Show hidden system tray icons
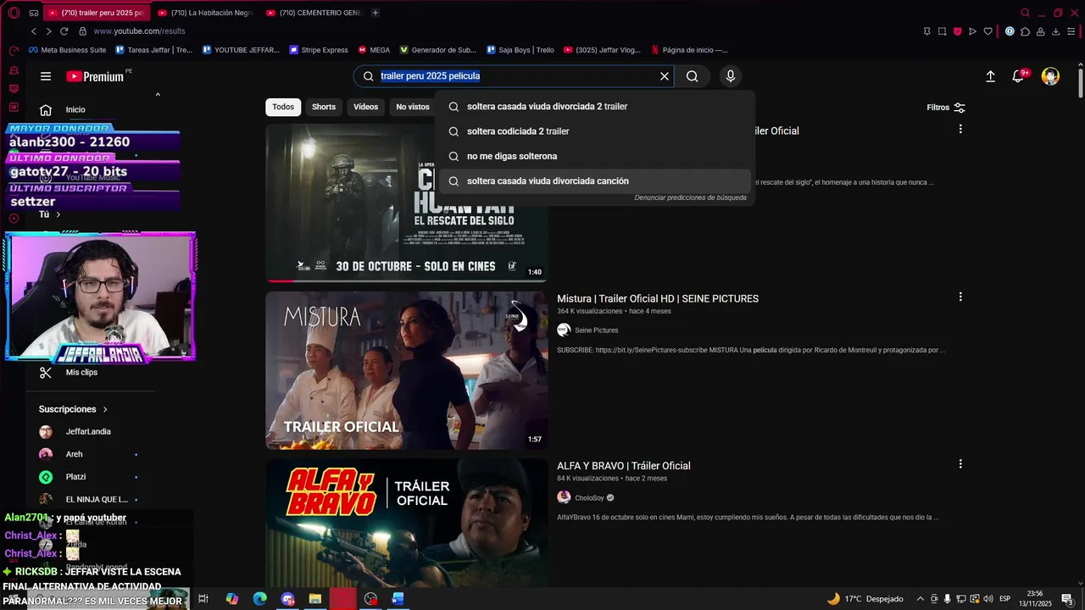This screenshot has width=1085, height=610. 920,599
